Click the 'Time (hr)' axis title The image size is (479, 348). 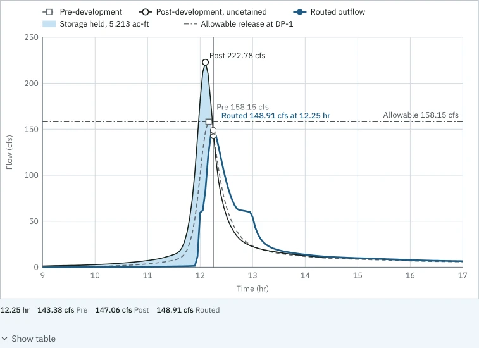point(252,289)
